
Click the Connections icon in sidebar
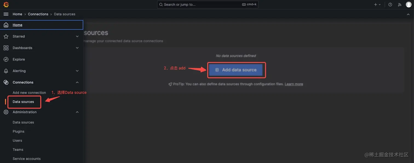pos(6,82)
